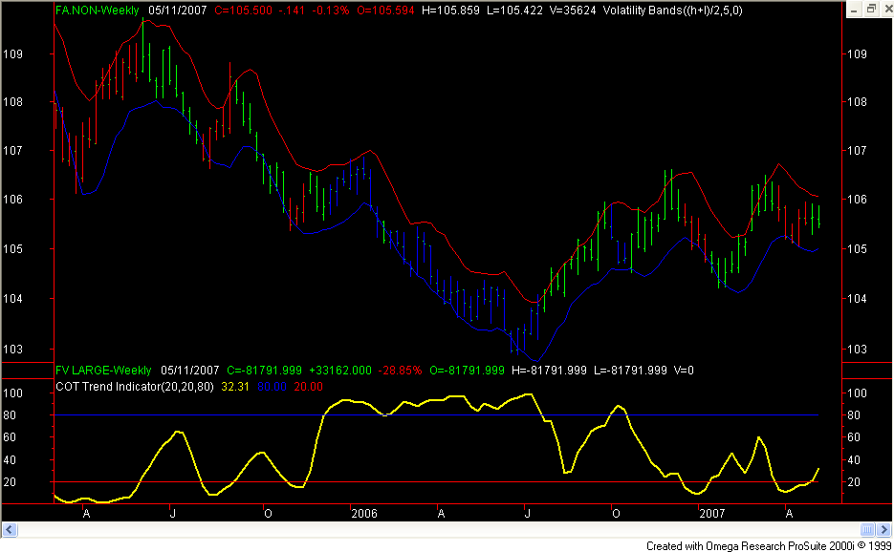Click the V=0 volume value
This screenshot has height=552, width=894.
[x=684, y=371]
